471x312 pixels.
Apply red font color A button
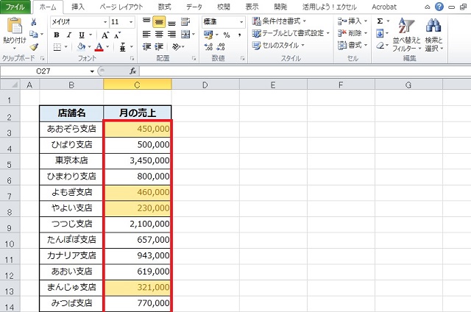point(99,47)
